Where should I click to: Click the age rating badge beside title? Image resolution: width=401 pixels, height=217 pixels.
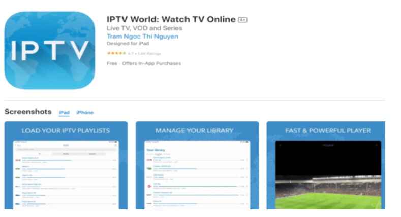coord(242,20)
